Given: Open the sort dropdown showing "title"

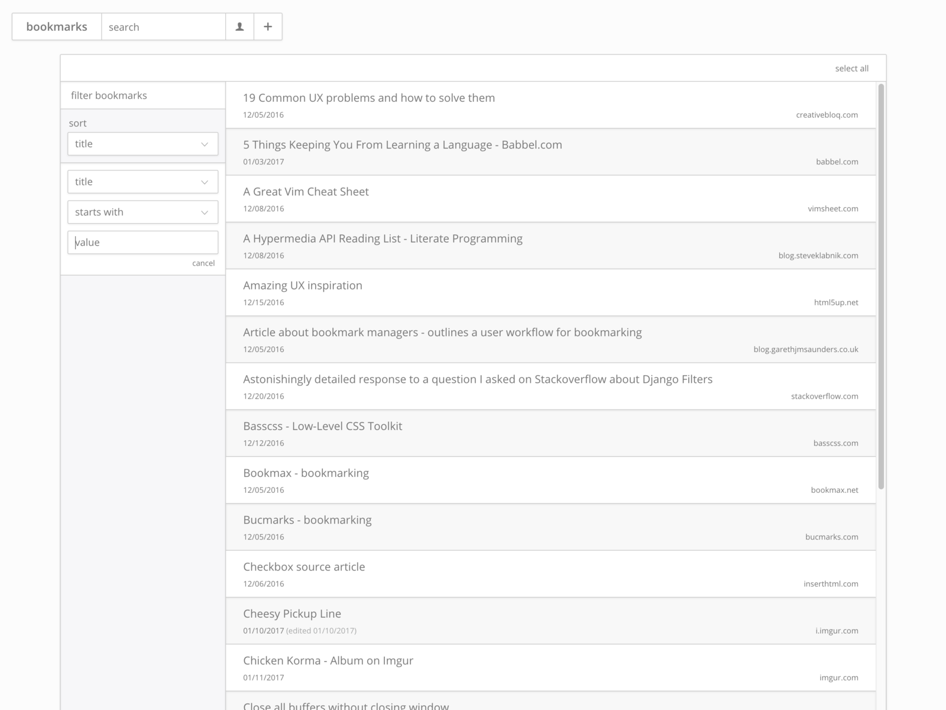Looking at the screenshot, I should coord(142,144).
